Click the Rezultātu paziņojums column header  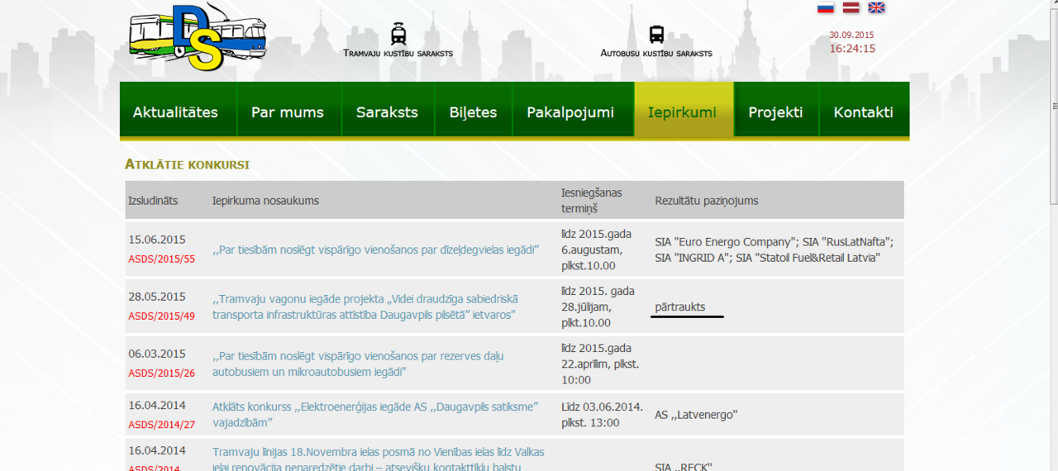[707, 201]
